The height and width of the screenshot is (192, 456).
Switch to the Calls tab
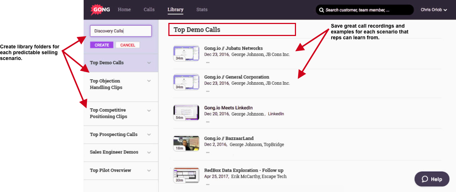(x=149, y=9)
